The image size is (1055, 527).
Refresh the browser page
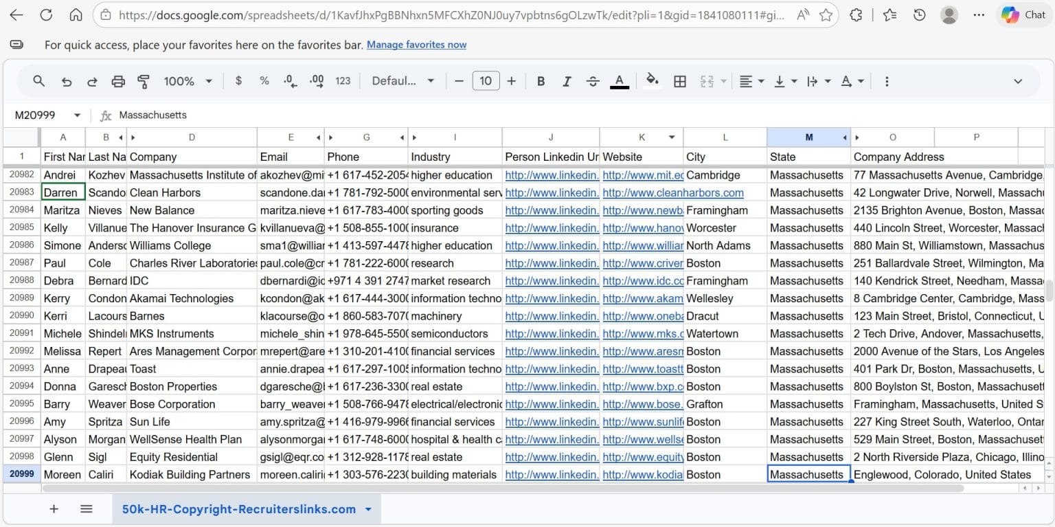point(46,14)
